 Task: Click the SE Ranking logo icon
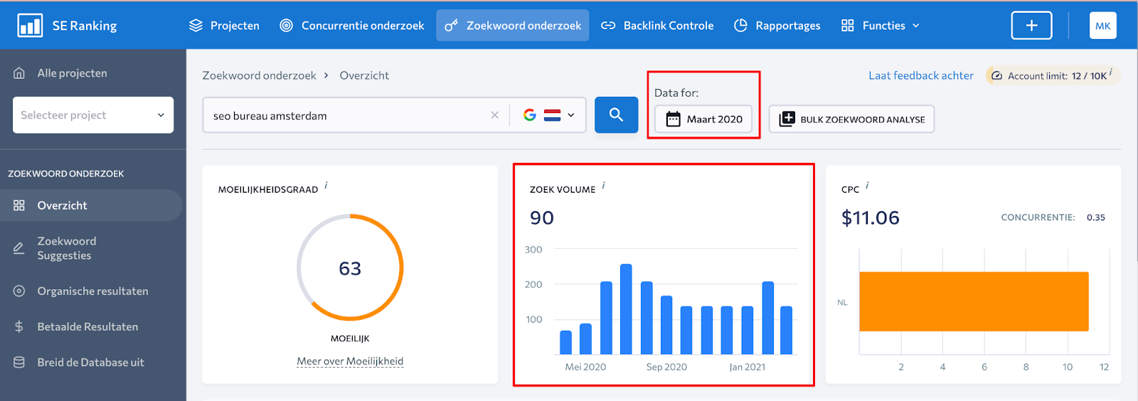pyautogui.click(x=30, y=26)
